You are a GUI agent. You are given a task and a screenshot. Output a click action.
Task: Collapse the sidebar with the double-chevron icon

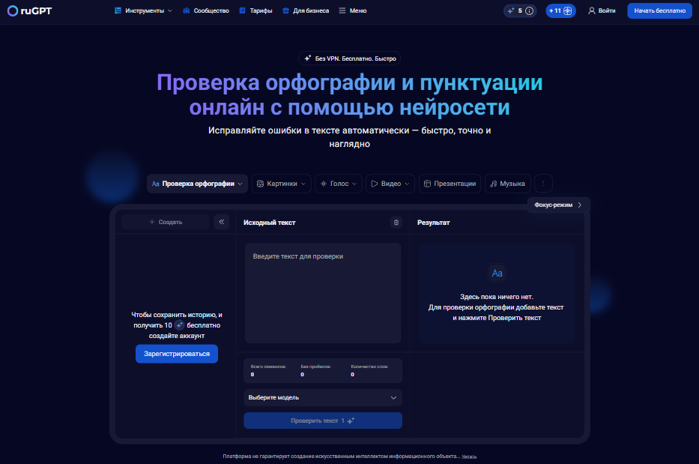pos(221,222)
